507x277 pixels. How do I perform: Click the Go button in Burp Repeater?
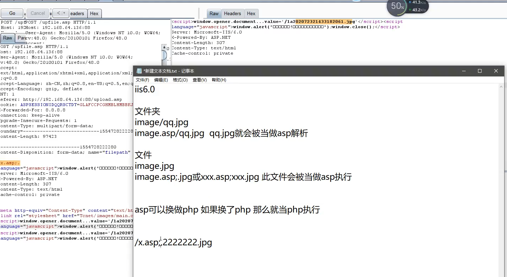(12, 13)
